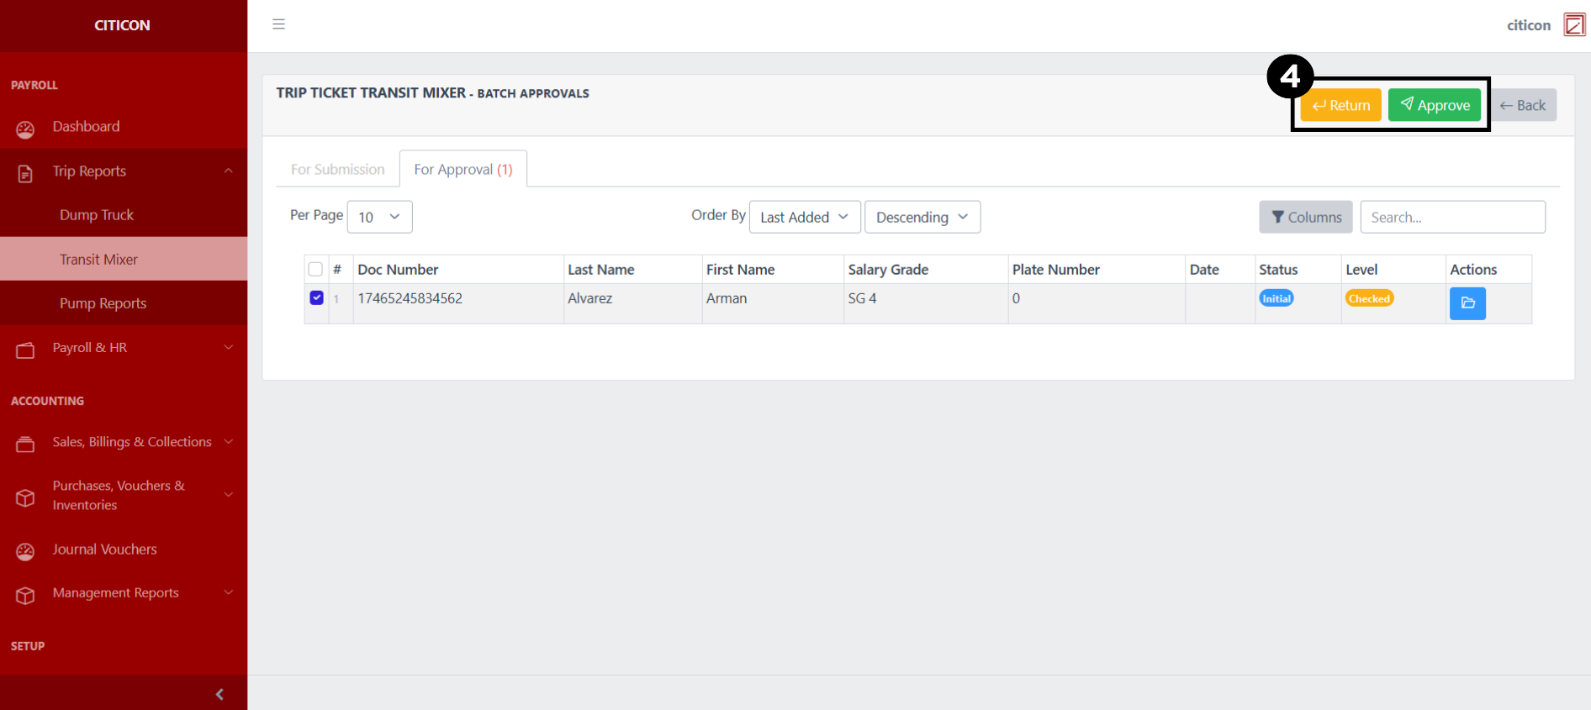
Task: Click the Trip Reports document icon
Action: 25,173
